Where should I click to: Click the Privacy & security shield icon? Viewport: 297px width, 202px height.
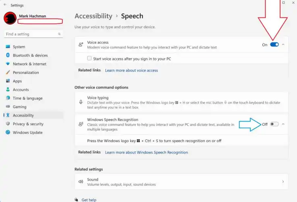[x=8, y=124]
